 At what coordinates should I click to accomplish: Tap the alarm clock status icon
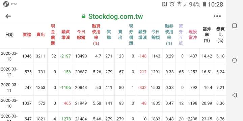tap(172, 4)
